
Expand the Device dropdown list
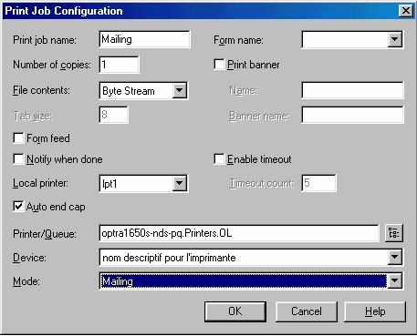tap(394, 257)
